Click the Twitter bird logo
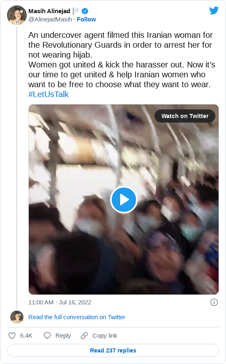226x364 pixels. point(214,10)
